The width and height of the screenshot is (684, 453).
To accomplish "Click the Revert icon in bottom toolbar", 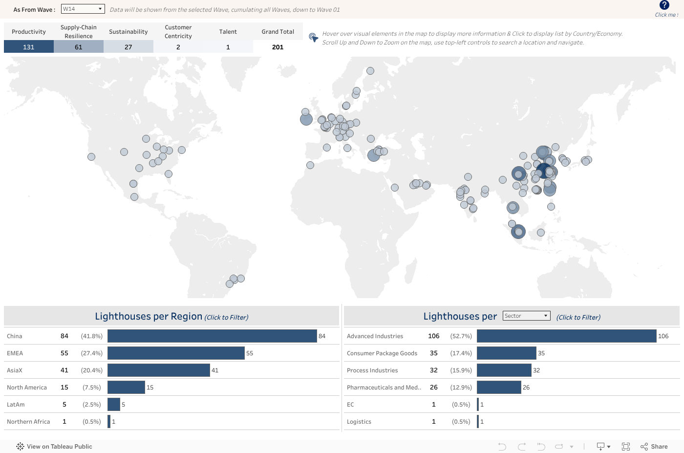I will (541, 447).
